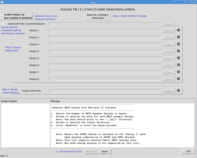Click the Design 2 status indicator circle
This screenshot has width=197, height=158.
pyautogui.click(x=178, y=37)
